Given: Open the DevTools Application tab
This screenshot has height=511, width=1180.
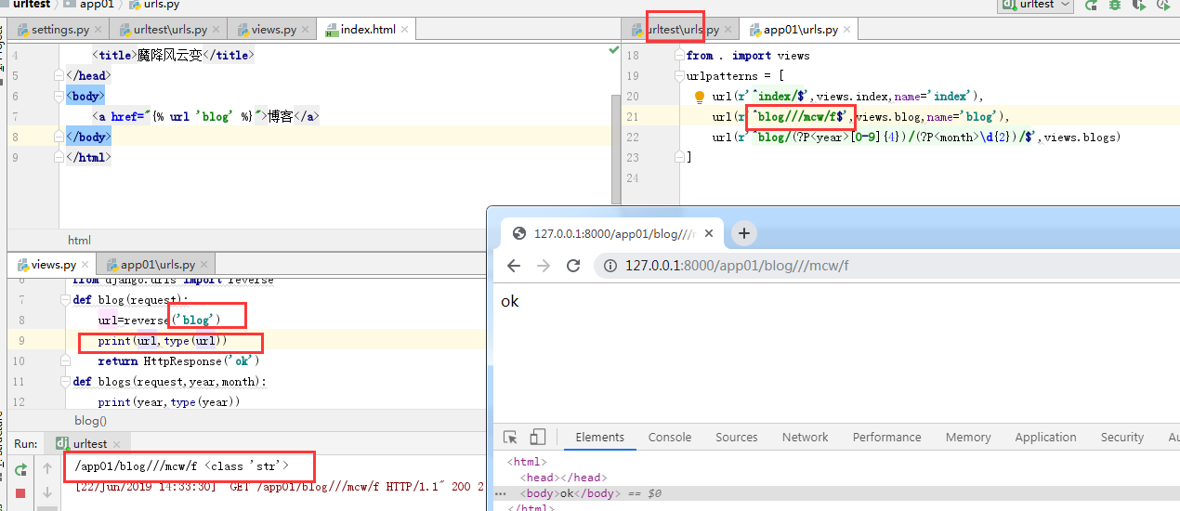Looking at the screenshot, I should (x=1045, y=438).
